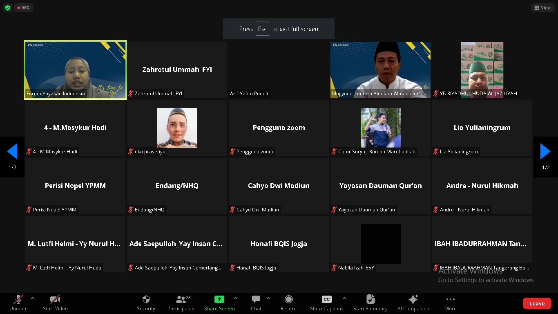This screenshot has width=558, height=314.
Task: Click the large Lia Yulianingrum name
Action: point(482,128)
